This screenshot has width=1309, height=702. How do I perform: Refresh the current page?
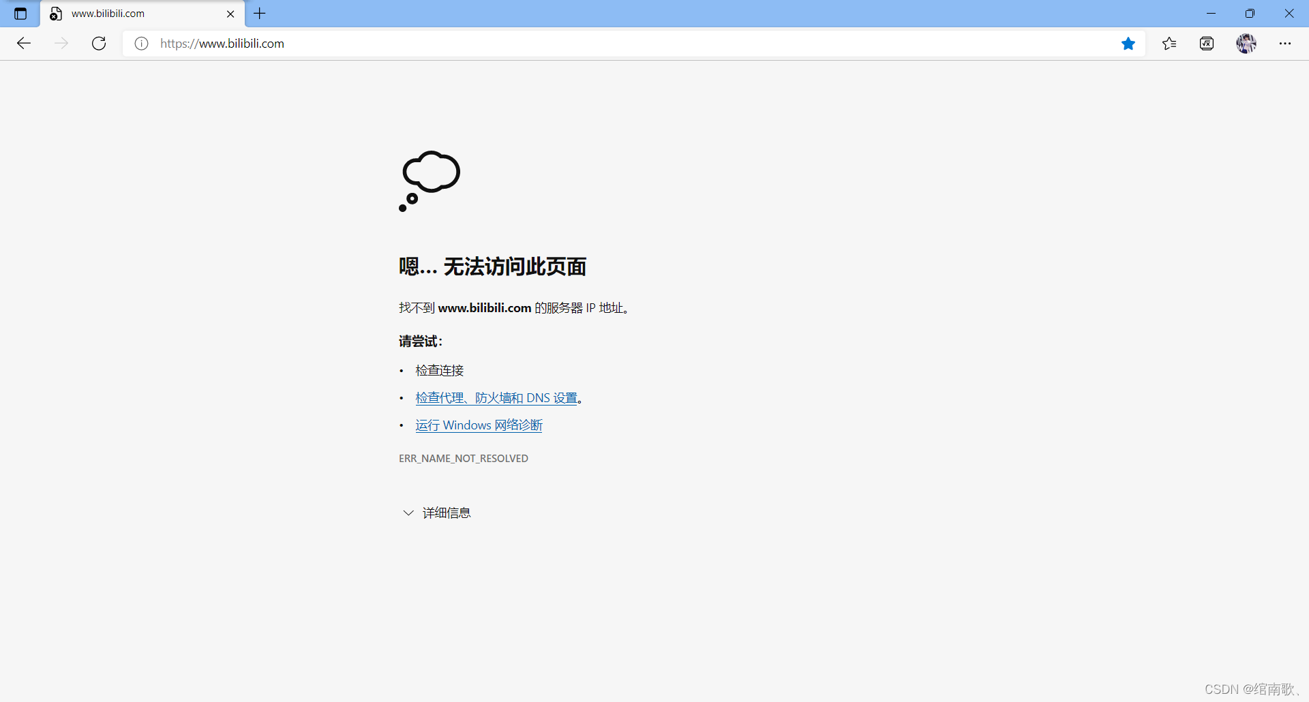pyautogui.click(x=99, y=44)
